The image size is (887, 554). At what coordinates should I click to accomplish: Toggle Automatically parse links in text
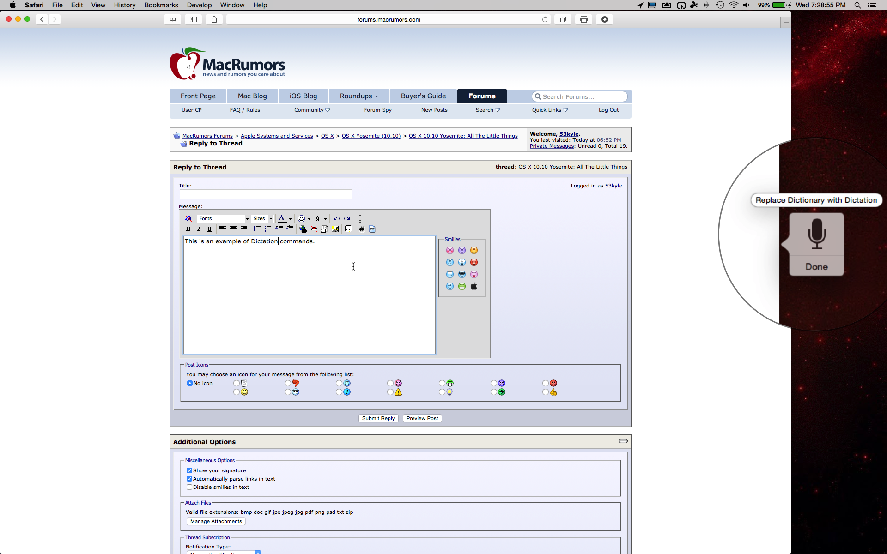point(189,479)
